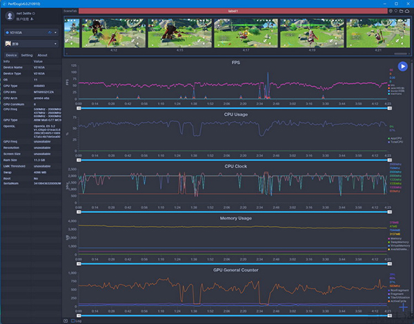414x324 pixels.
Task: Click the blue play/record button
Action: point(402,67)
